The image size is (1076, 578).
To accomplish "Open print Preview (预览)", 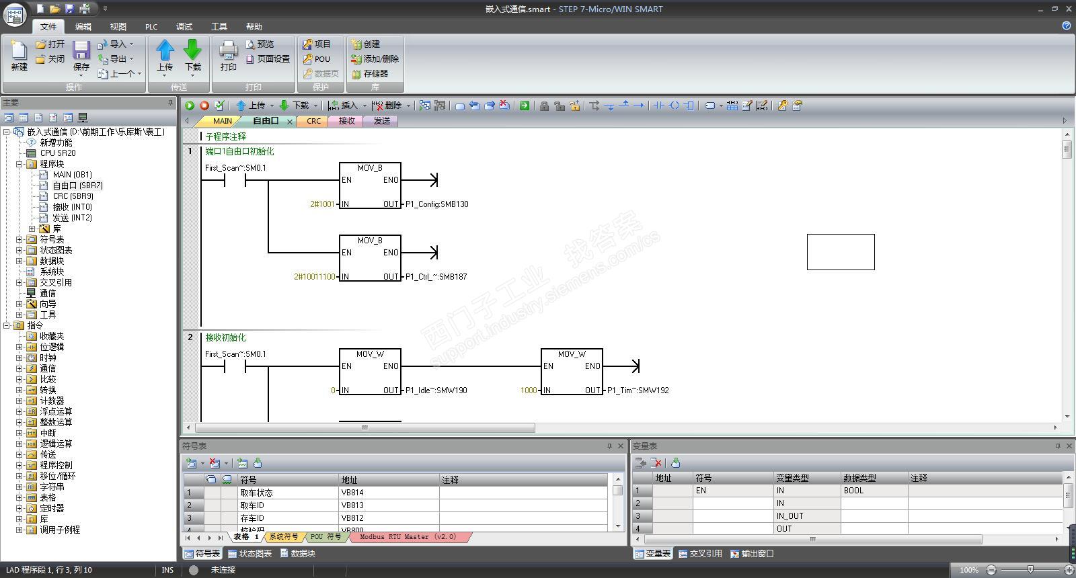I will coord(260,44).
